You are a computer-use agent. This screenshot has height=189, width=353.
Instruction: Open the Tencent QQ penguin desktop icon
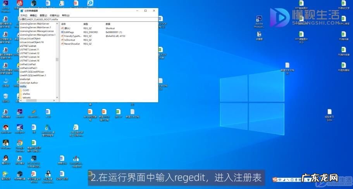coord(6,160)
